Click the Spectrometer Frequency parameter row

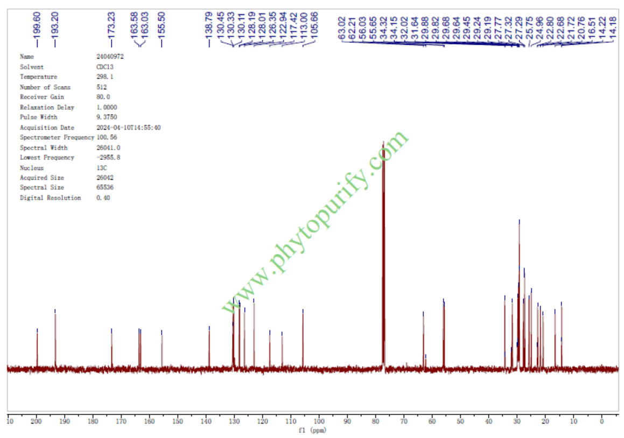tap(57, 138)
